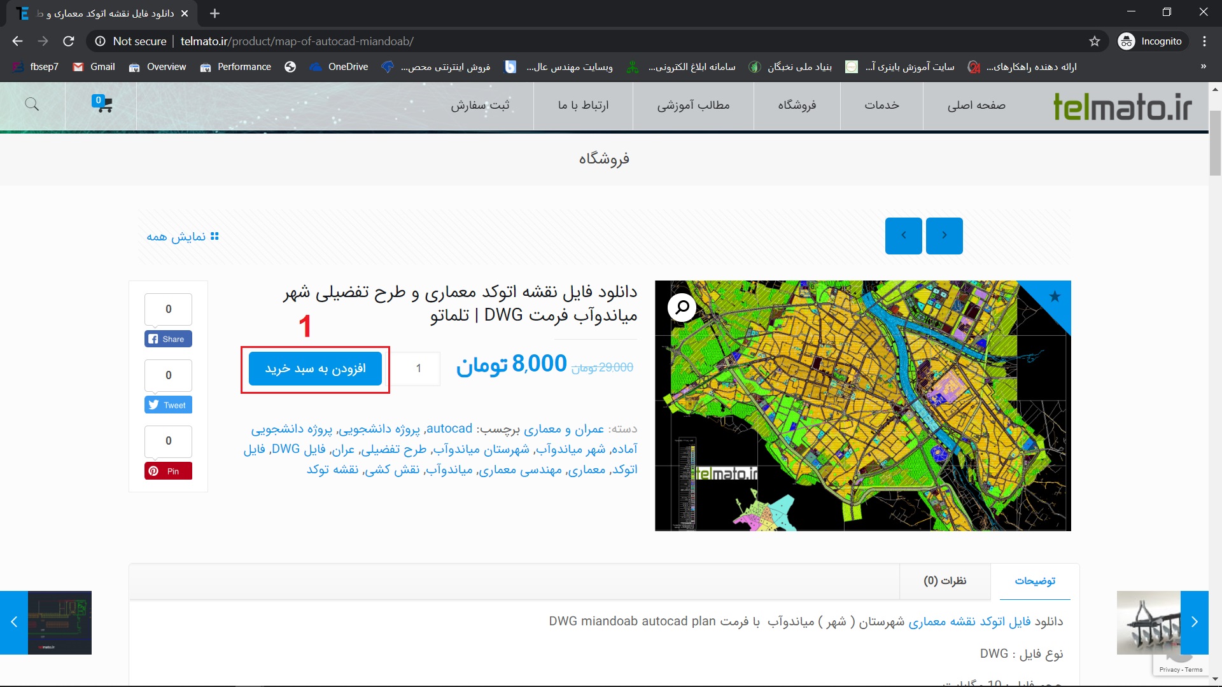1222x687 pixels.
Task: Open a new browser tab
Action: pos(214,13)
